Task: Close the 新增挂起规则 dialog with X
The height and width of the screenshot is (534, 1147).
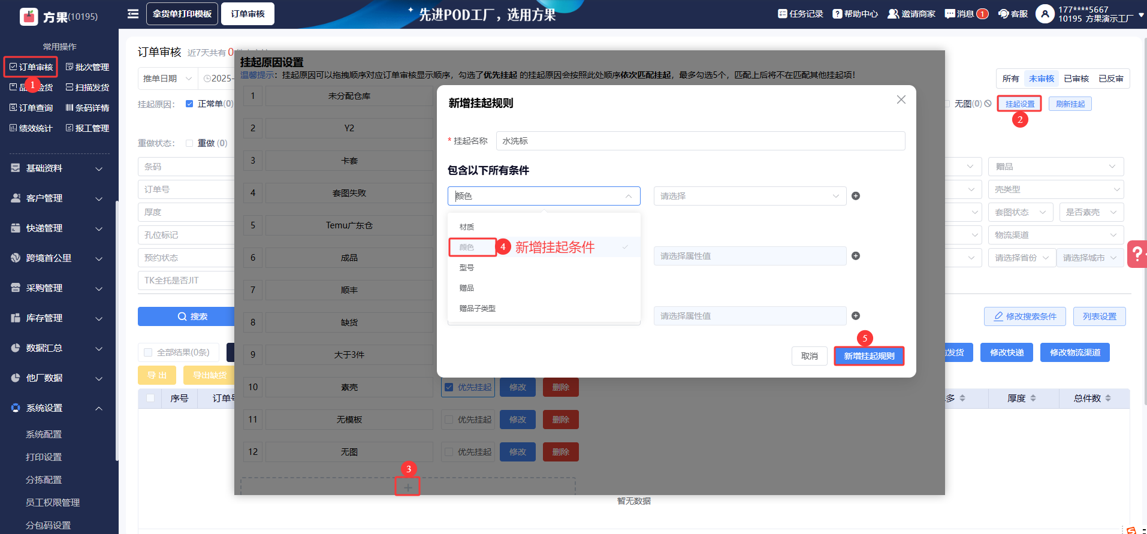Action: [901, 99]
